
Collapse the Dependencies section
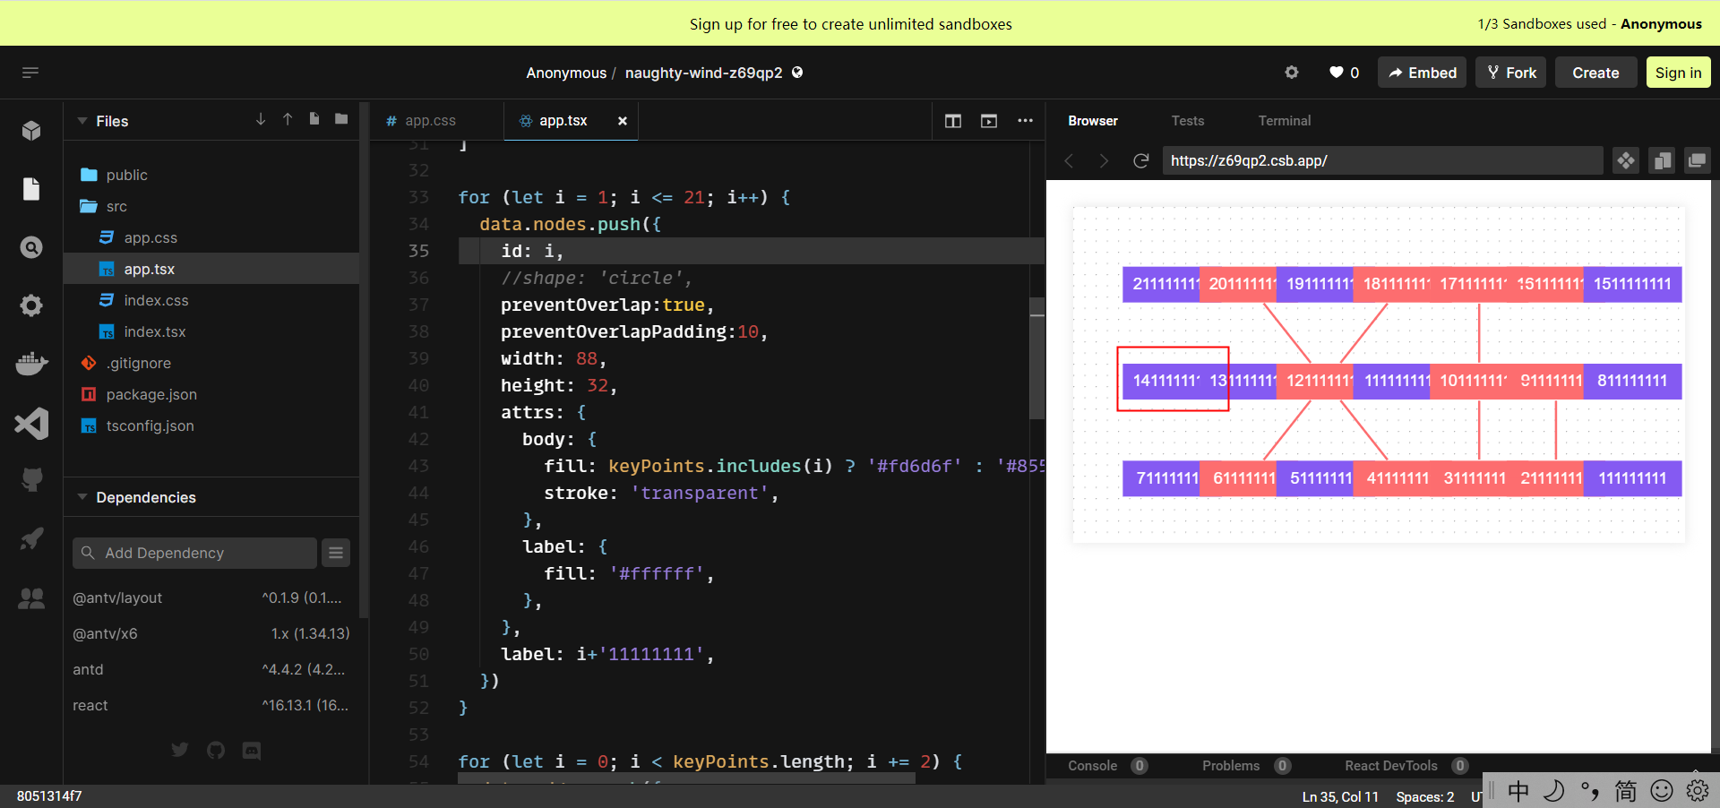(82, 496)
